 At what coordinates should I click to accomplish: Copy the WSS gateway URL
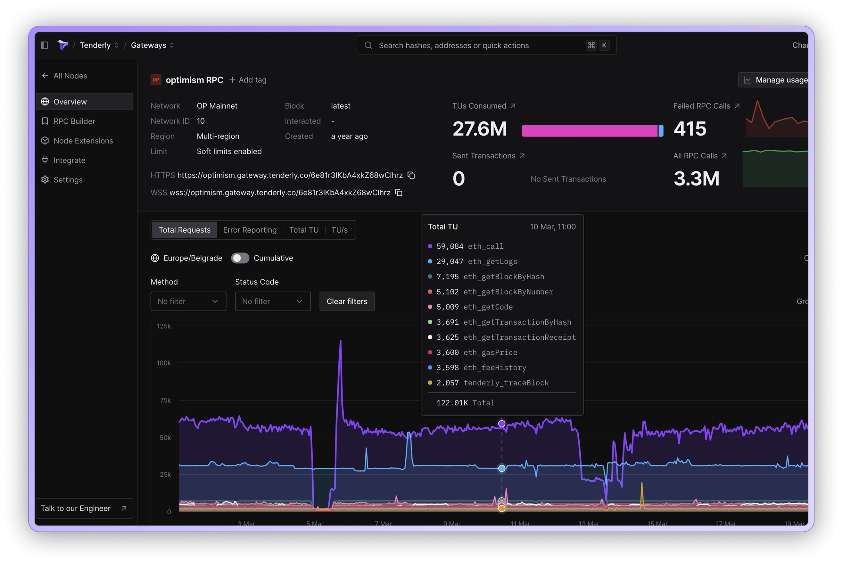[x=399, y=193]
